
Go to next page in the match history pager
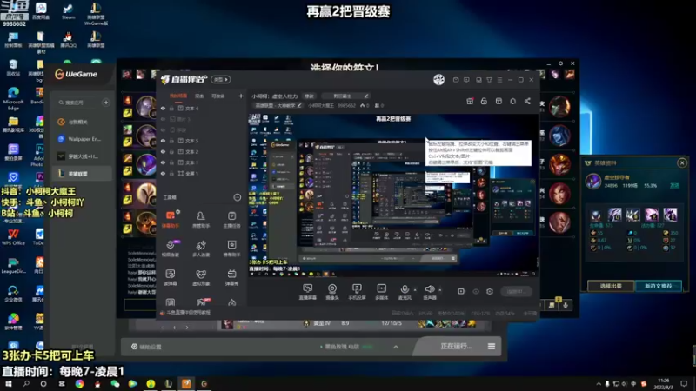tap(187, 328)
